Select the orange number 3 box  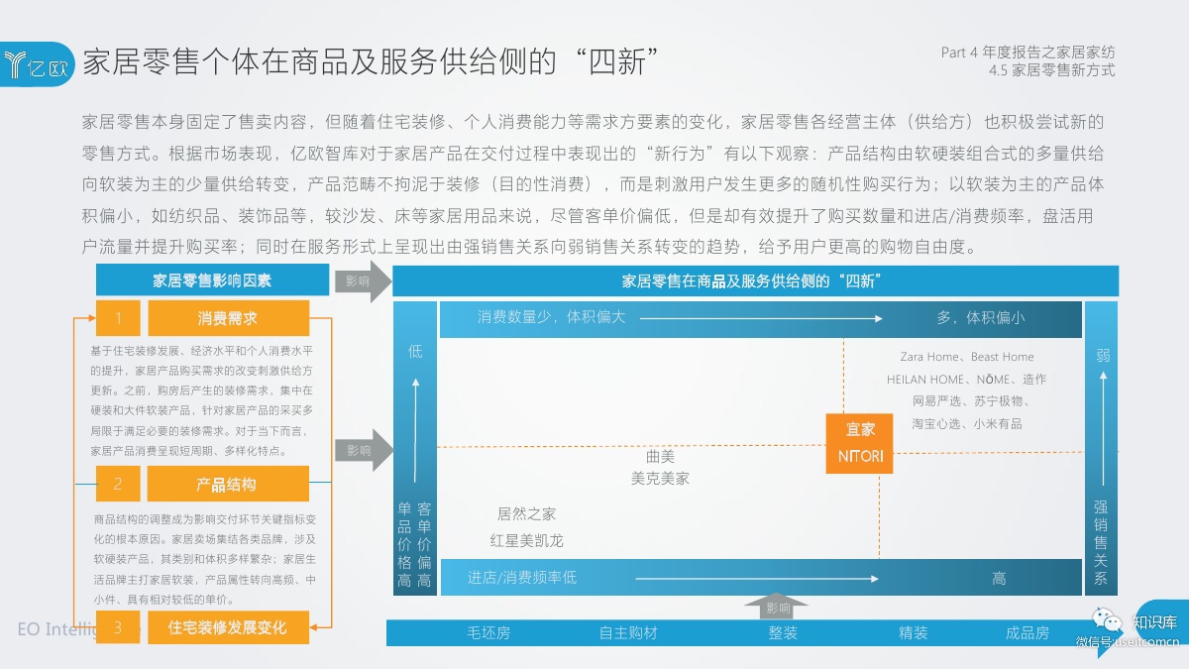click(x=118, y=627)
